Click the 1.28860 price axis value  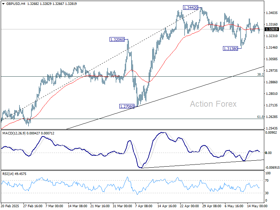(272, 82)
